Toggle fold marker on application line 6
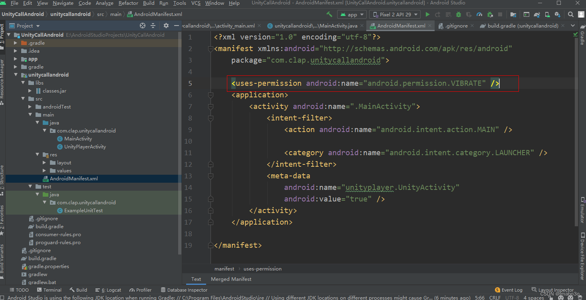This screenshot has width=586, height=300. (211, 95)
